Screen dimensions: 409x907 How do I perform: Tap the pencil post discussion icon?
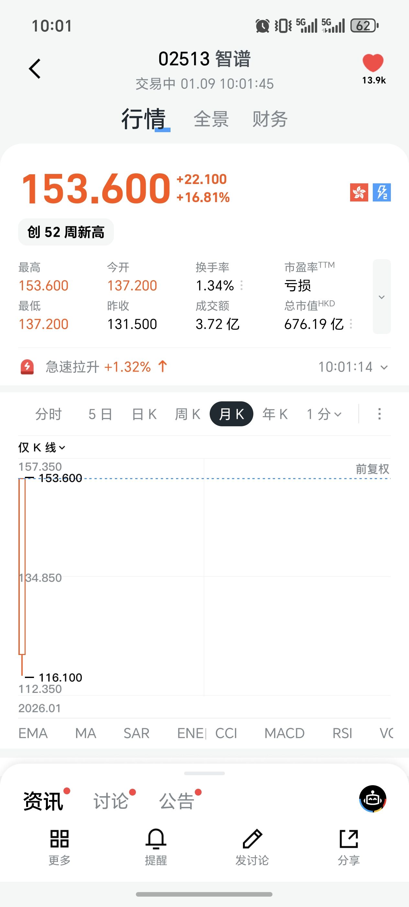click(252, 838)
